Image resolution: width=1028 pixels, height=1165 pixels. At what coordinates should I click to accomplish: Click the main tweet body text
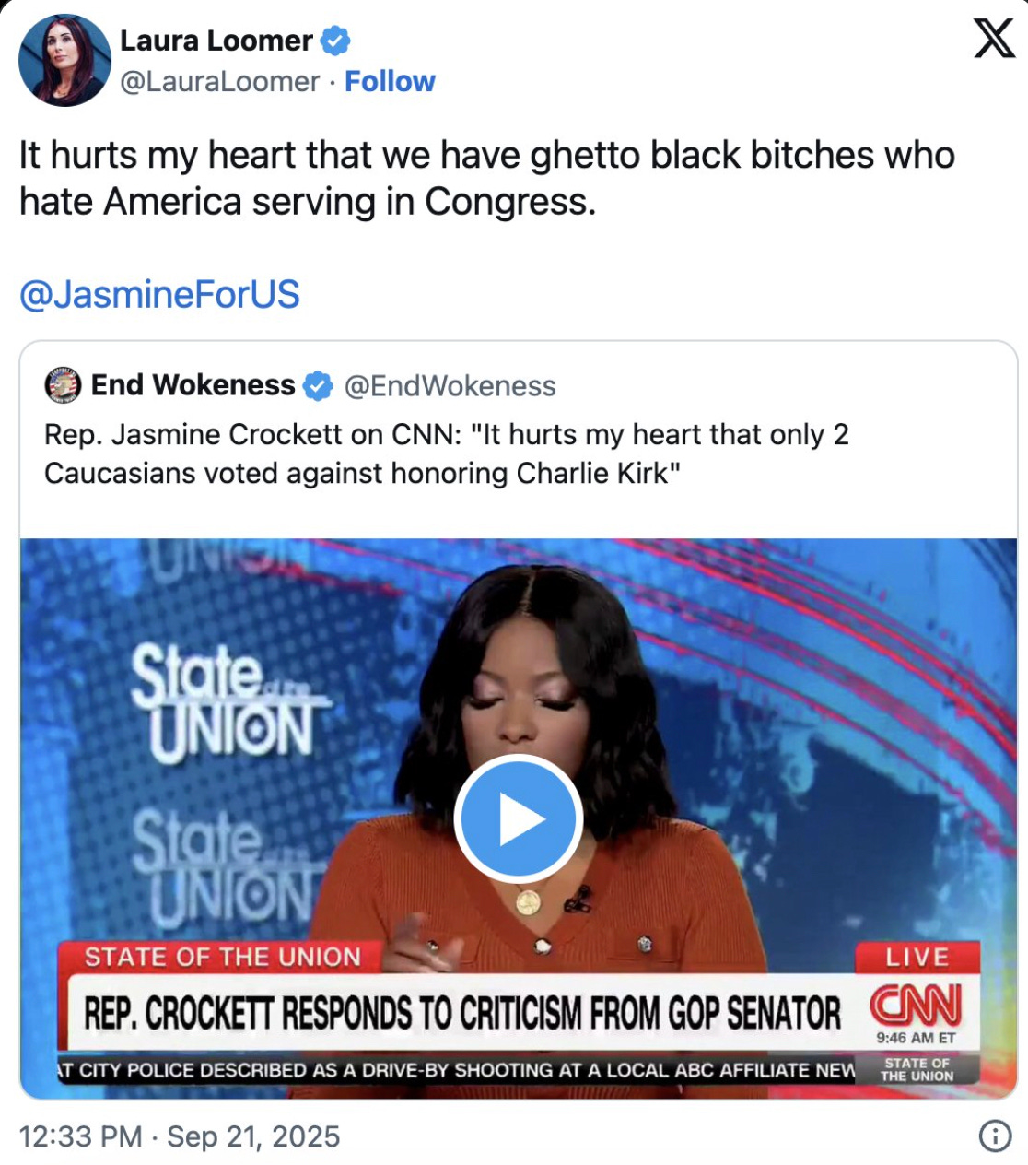click(487, 178)
